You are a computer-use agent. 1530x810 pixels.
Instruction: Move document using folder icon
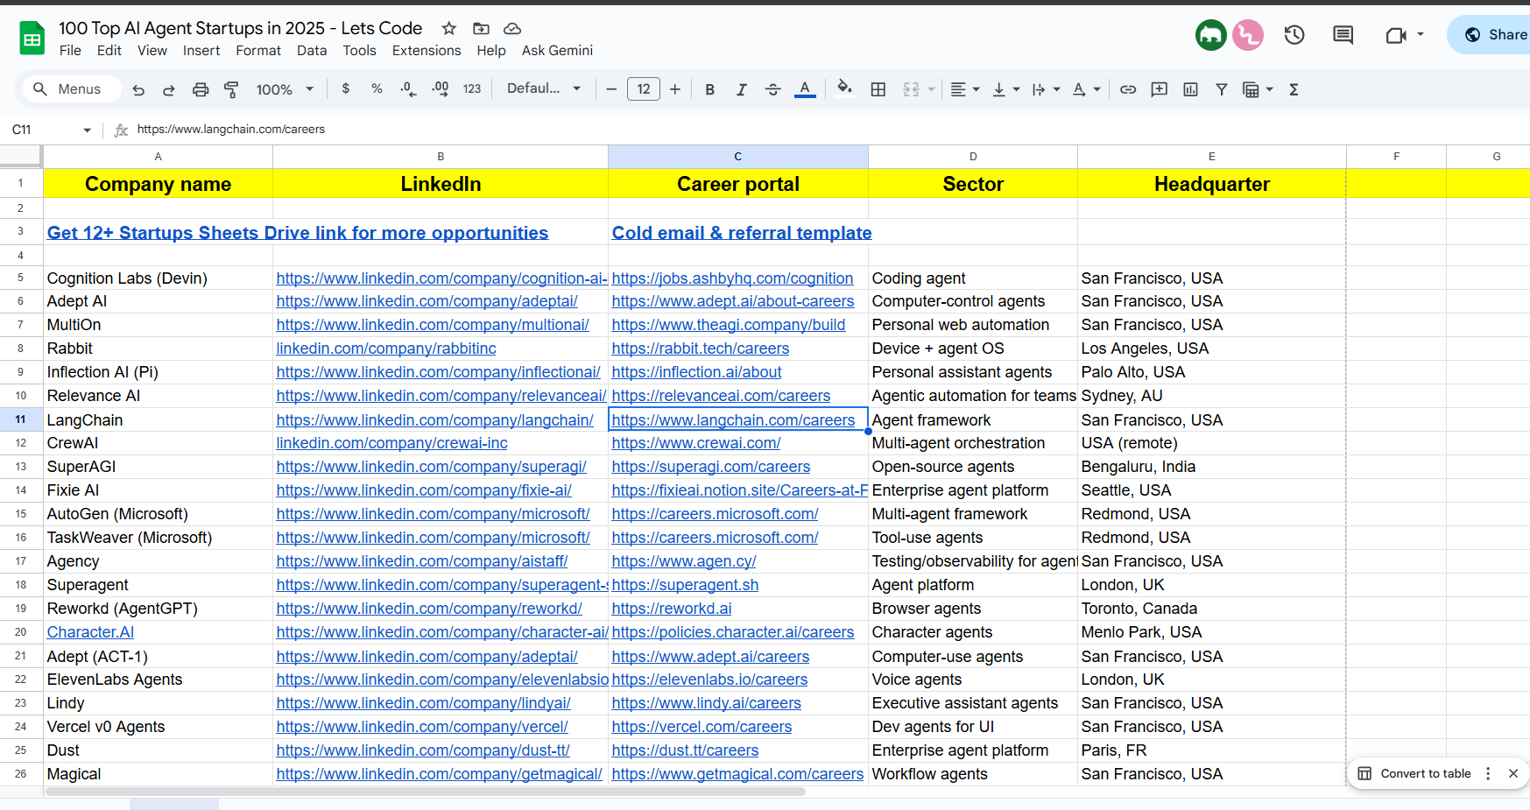point(481,28)
